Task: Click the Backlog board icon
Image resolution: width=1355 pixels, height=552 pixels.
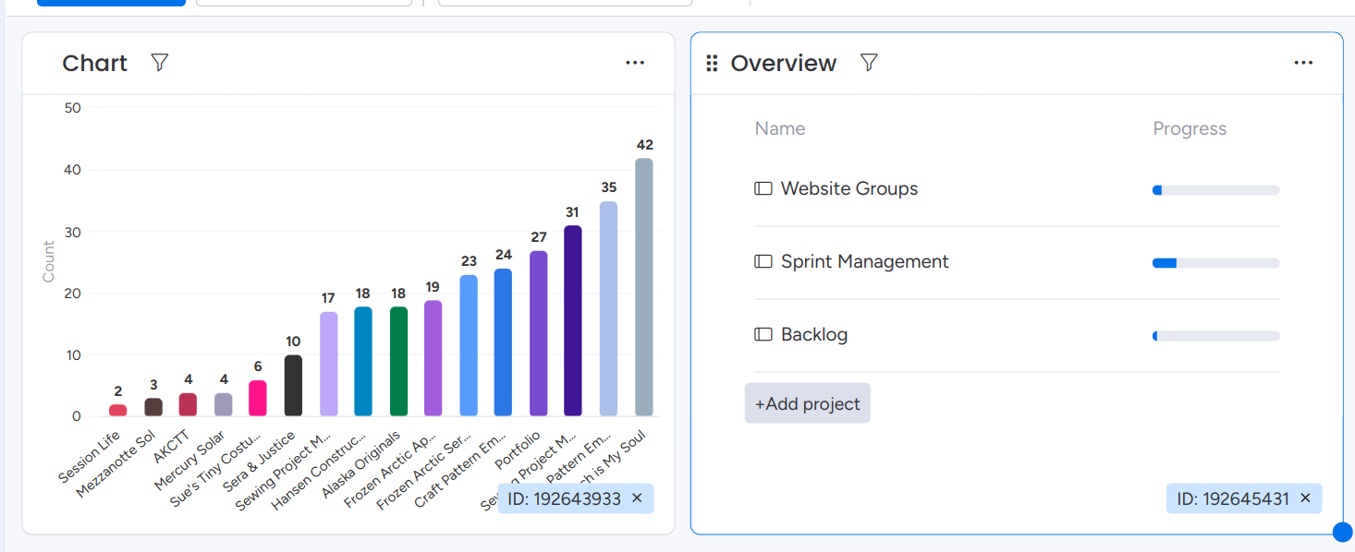Action: 763,334
